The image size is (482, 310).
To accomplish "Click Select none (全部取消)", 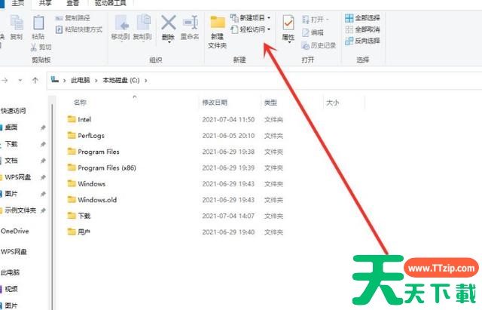I will pyautogui.click(x=362, y=29).
